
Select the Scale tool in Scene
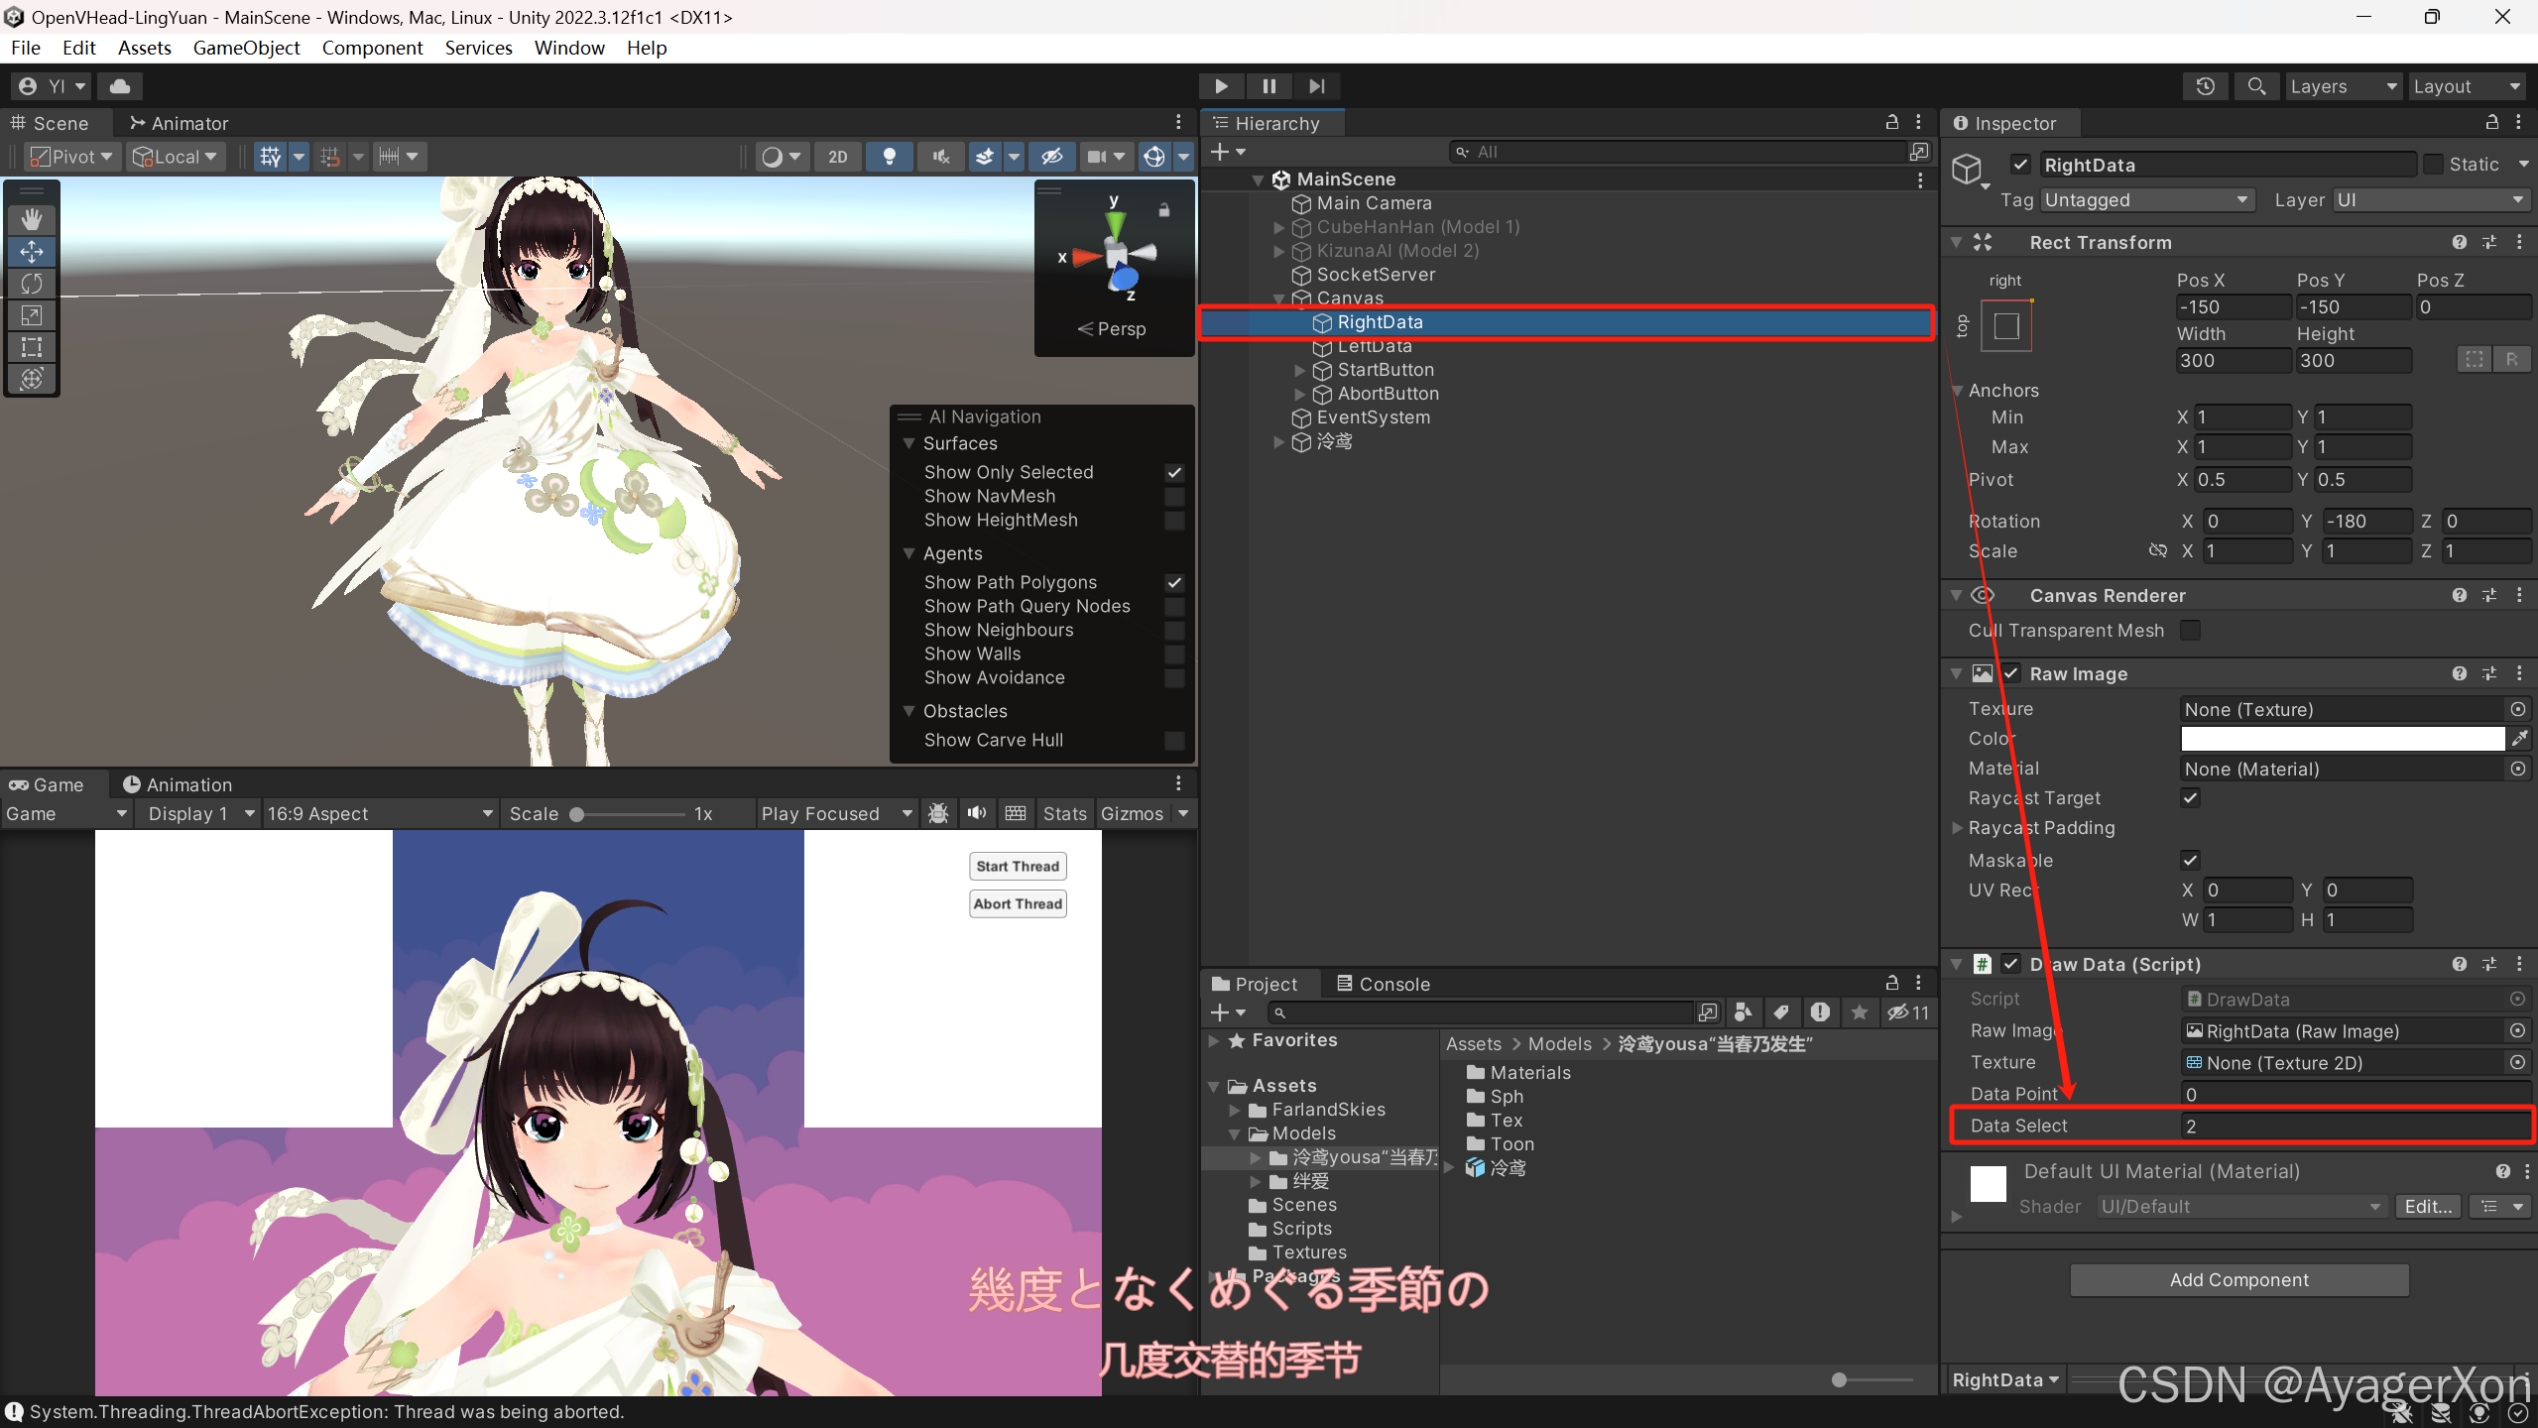tap(32, 315)
